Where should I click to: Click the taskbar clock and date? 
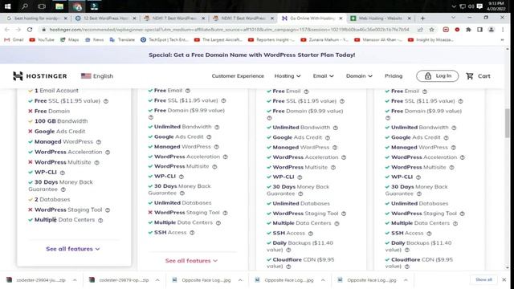click(496, 6)
